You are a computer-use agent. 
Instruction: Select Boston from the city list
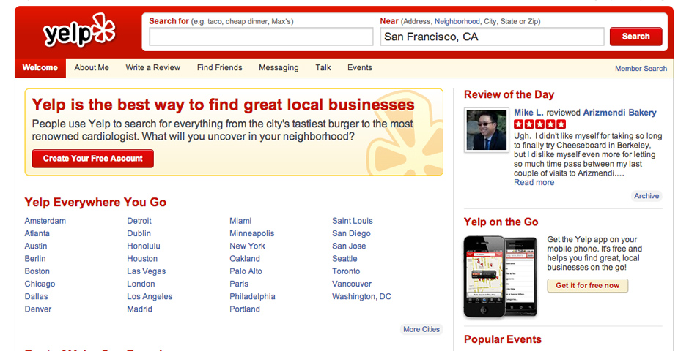[x=37, y=271]
